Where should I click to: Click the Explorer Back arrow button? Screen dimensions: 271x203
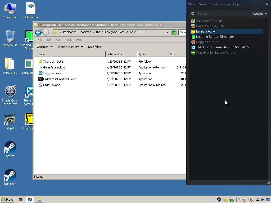(x=38, y=32)
